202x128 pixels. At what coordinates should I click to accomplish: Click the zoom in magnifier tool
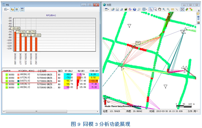[x=164, y=9]
